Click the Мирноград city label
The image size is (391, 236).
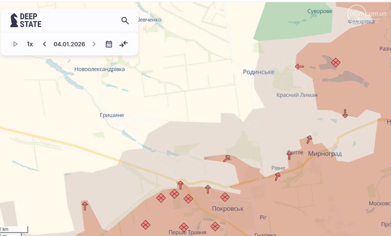tap(325, 154)
